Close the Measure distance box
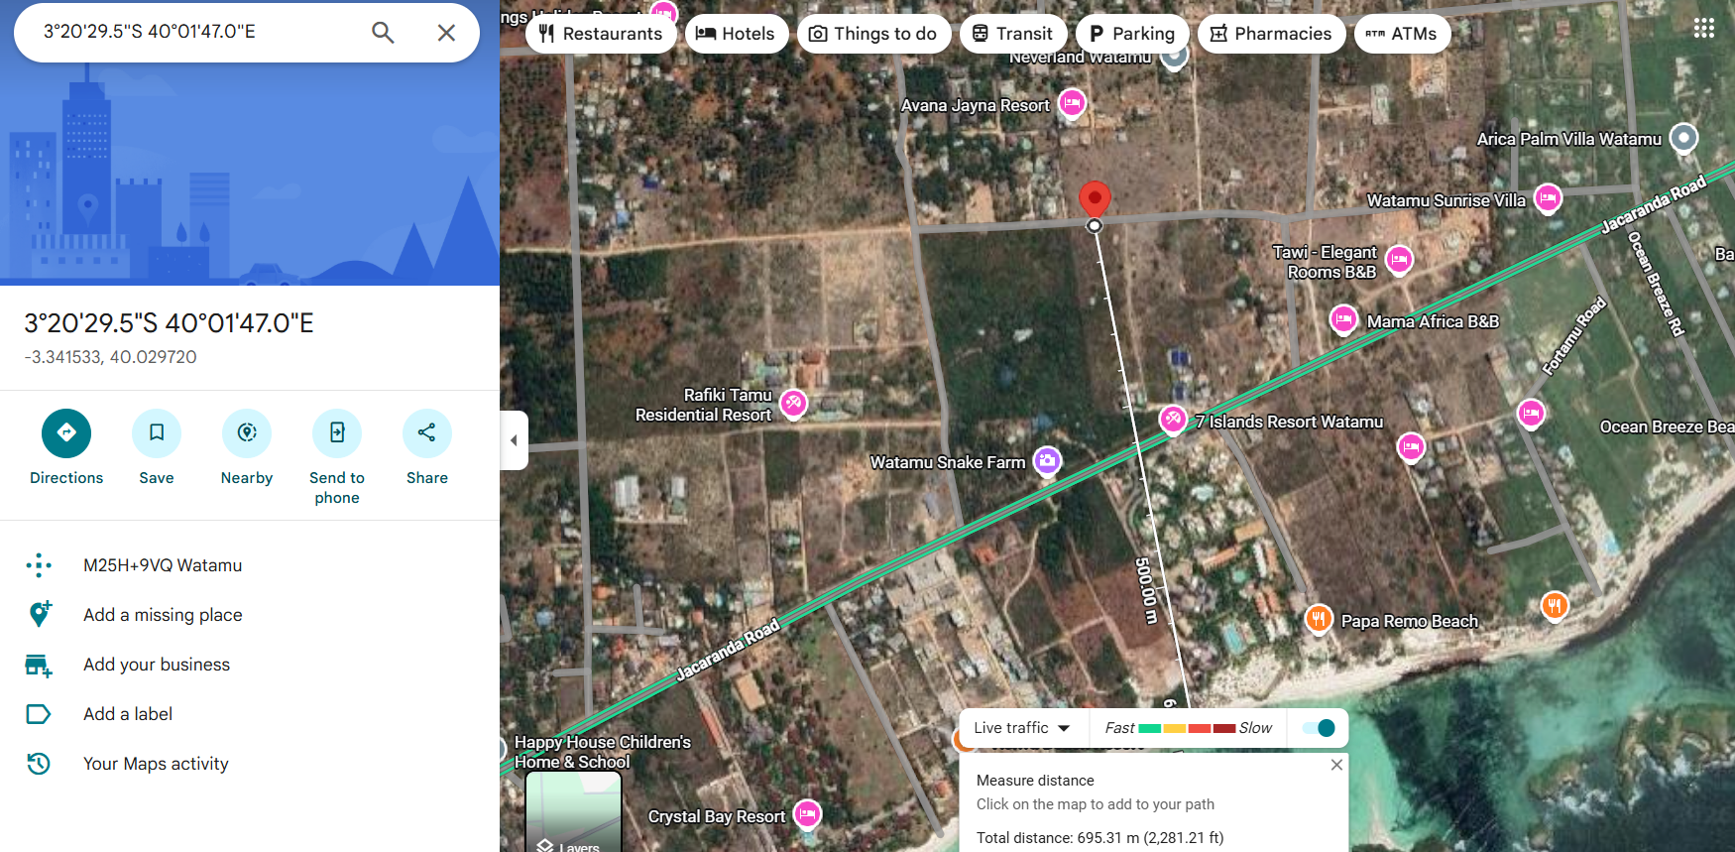The image size is (1735, 852). coord(1336,765)
